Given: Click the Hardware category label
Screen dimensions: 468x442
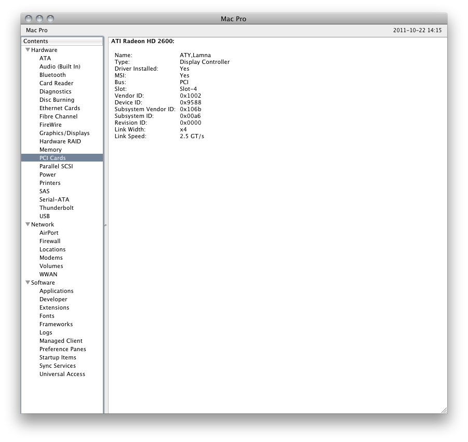Looking at the screenshot, I should coord(44,50).
